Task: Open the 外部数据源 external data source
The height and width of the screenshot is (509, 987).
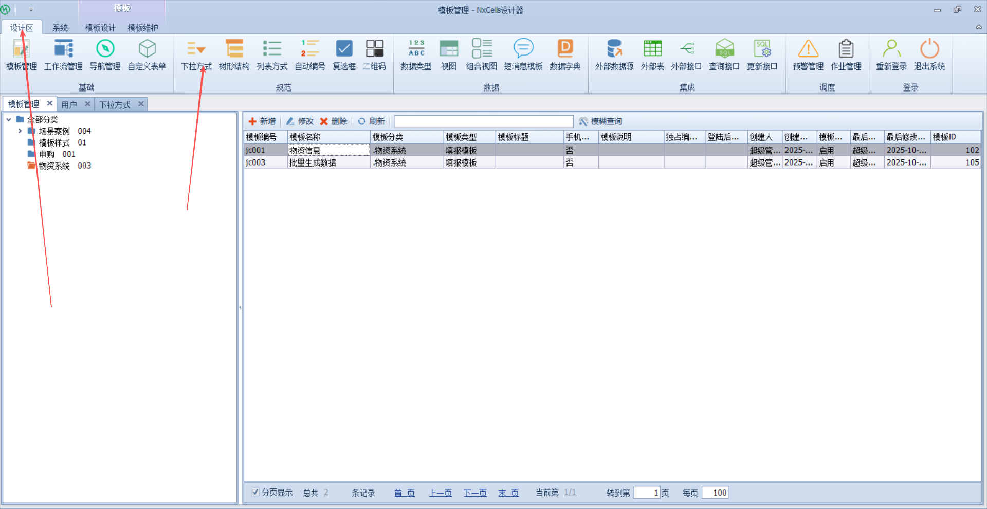Action: (614, 54)
